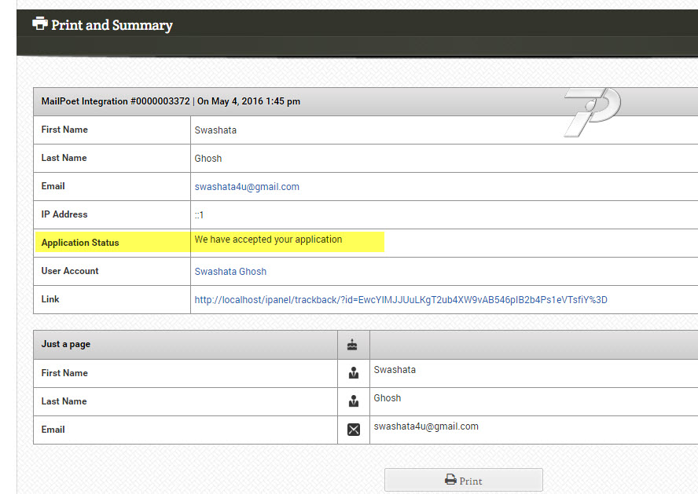Click Ghosh value in the top table
Viewport: 698px width, 494px height.
pyautogui.click(x=208, y=159)
